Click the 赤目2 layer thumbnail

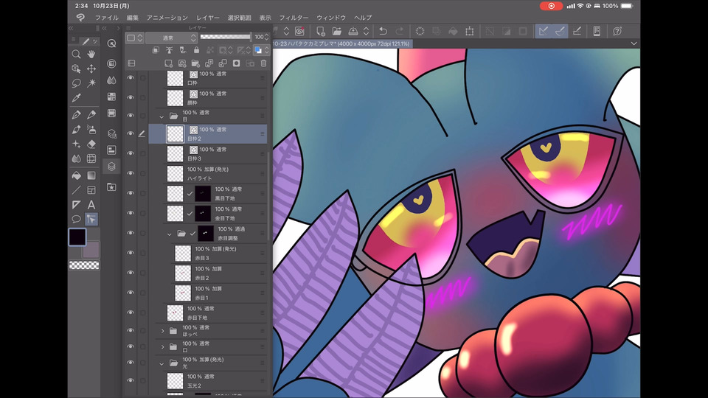183,273
